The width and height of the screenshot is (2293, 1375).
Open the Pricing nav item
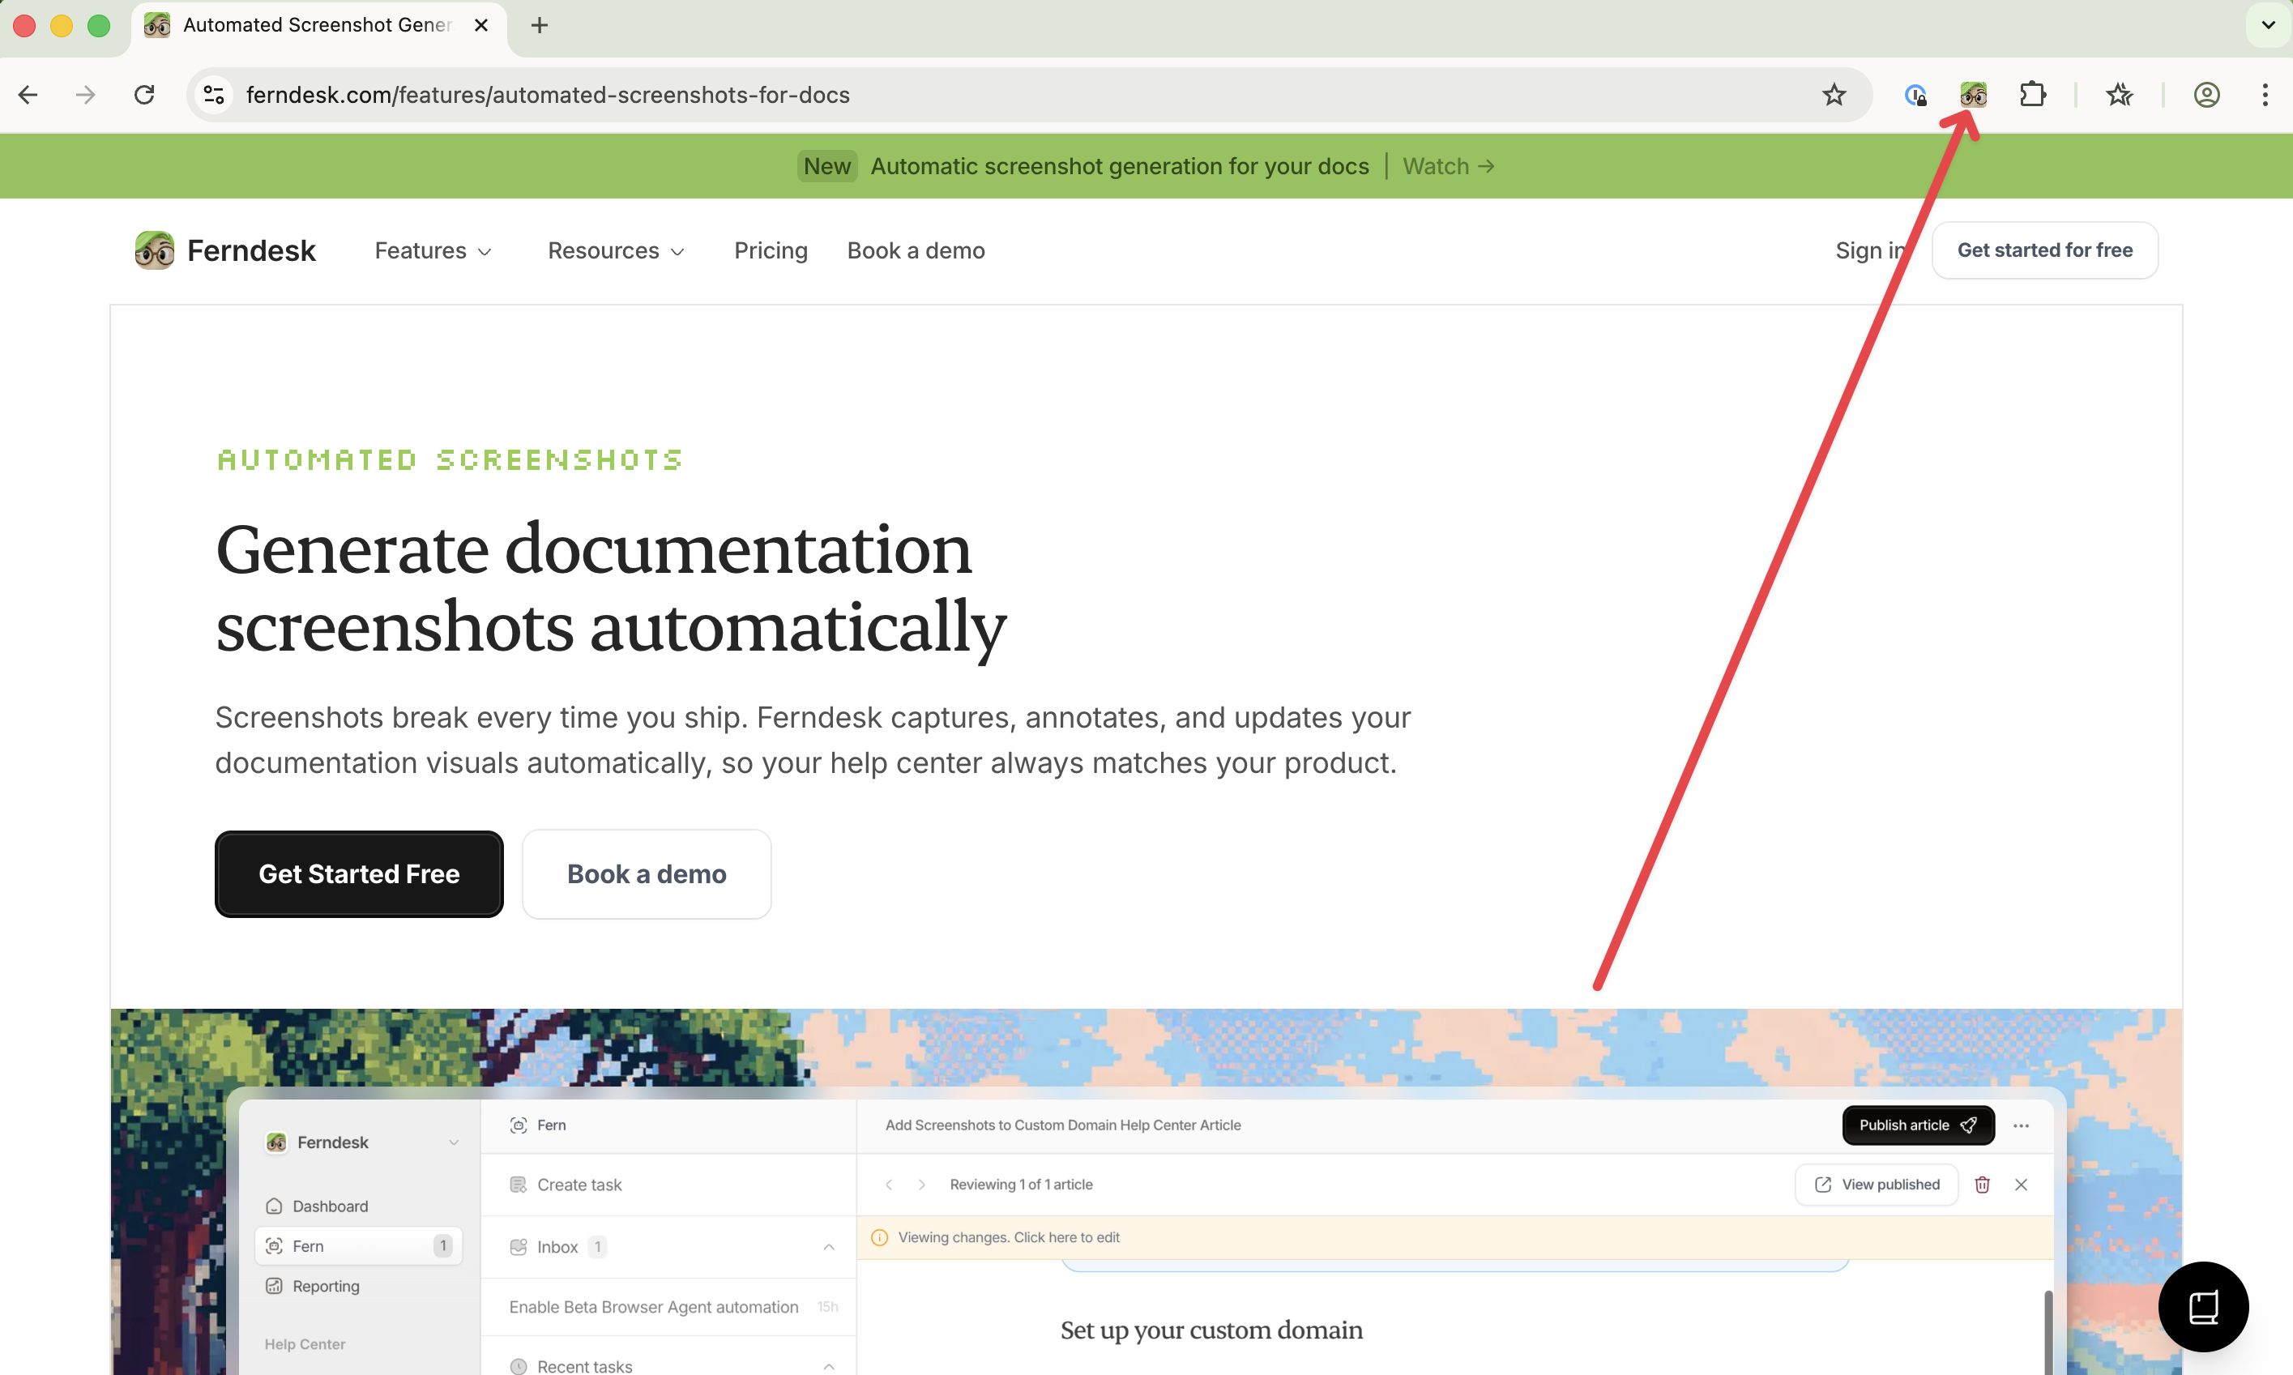(770, 250)
